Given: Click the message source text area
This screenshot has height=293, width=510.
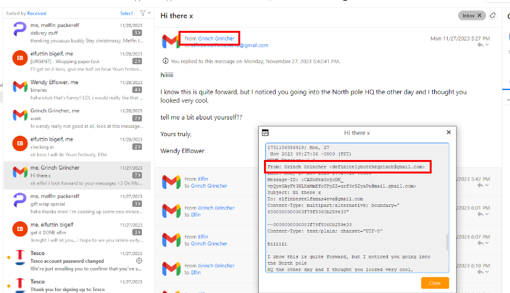Looking at the screenshot, I should [357, 208].
